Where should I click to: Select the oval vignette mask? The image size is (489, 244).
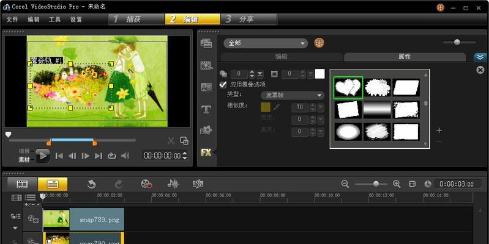348,132
